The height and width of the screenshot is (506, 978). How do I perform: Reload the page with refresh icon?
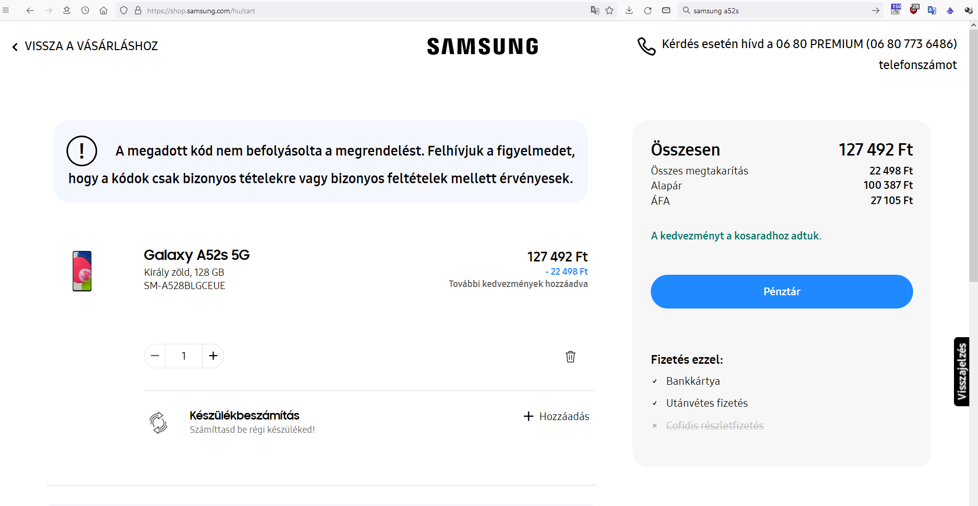648,10
